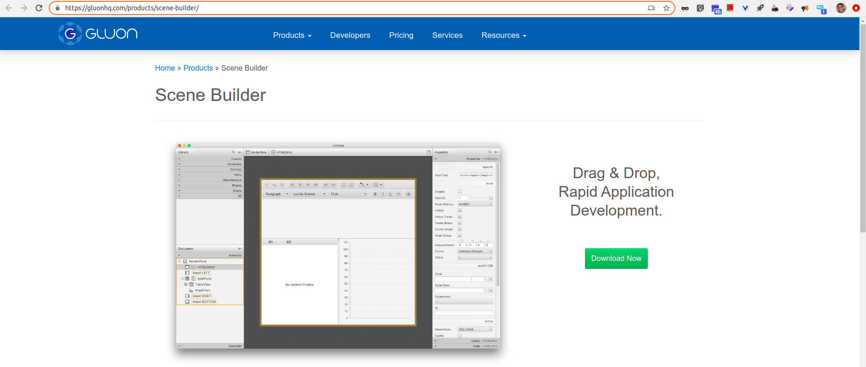Open the blue diamond extension icon
The image size is (866, 367).
click(x=745, y=8)
